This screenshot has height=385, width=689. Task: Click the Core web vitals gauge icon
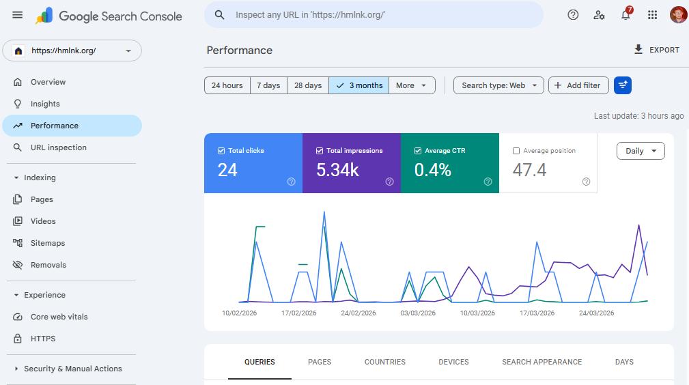pos(18,317)
